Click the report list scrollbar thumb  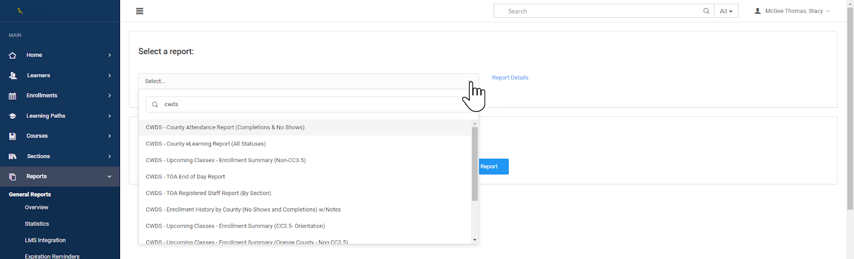pyautogui.click(x=475, y=164)
